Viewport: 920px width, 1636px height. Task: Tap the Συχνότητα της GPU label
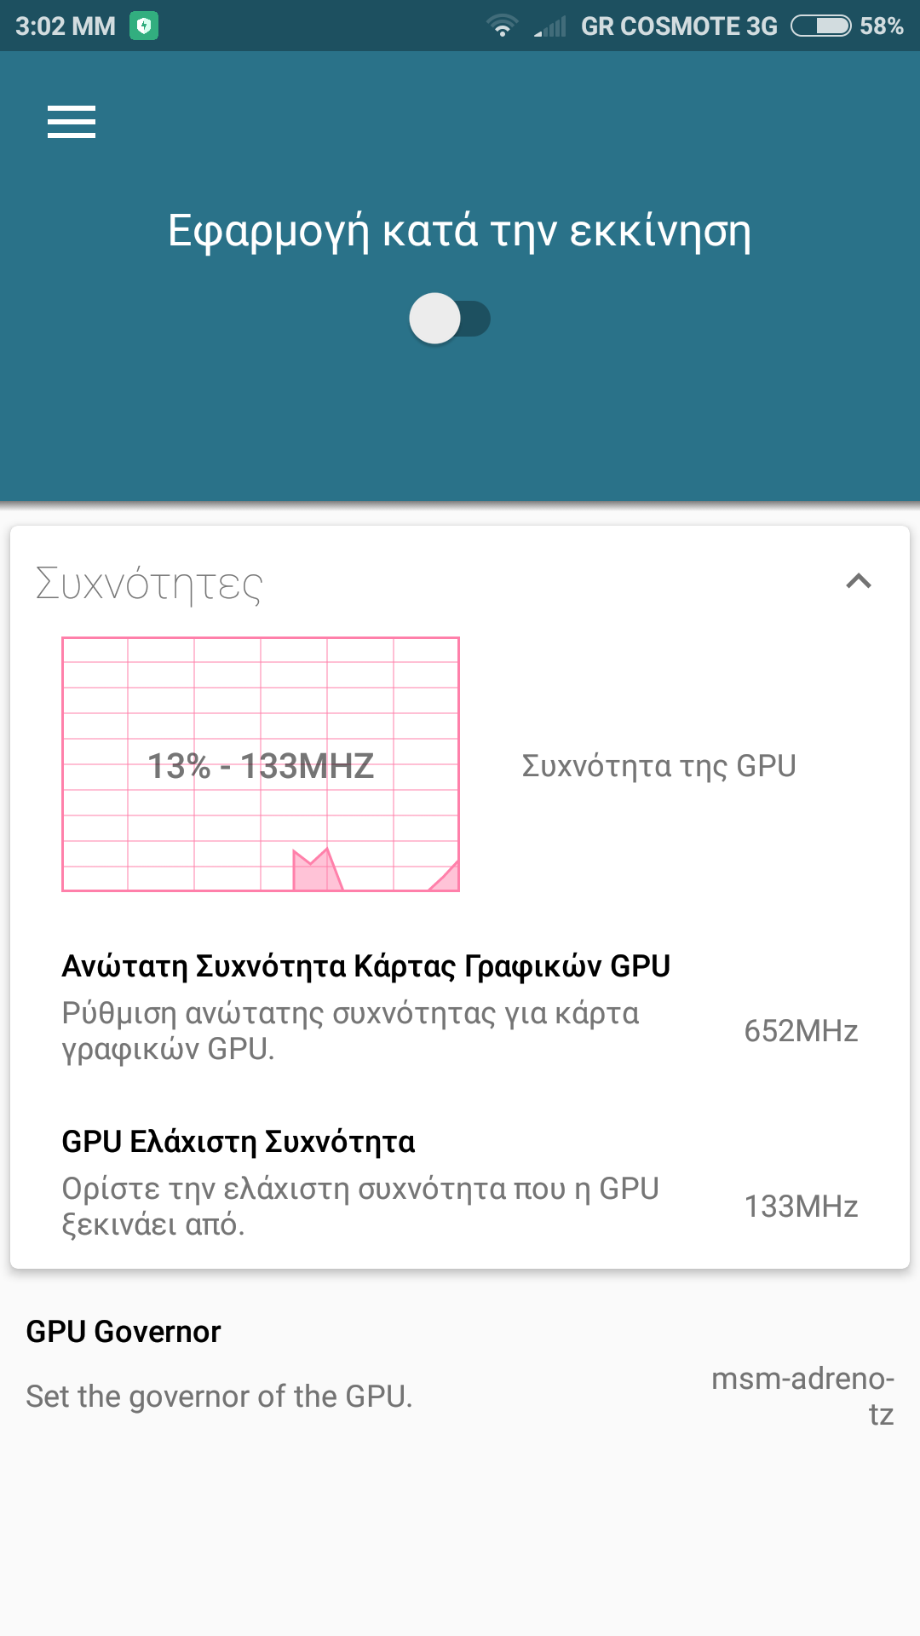pyautogui.click(x=658, y=765)
